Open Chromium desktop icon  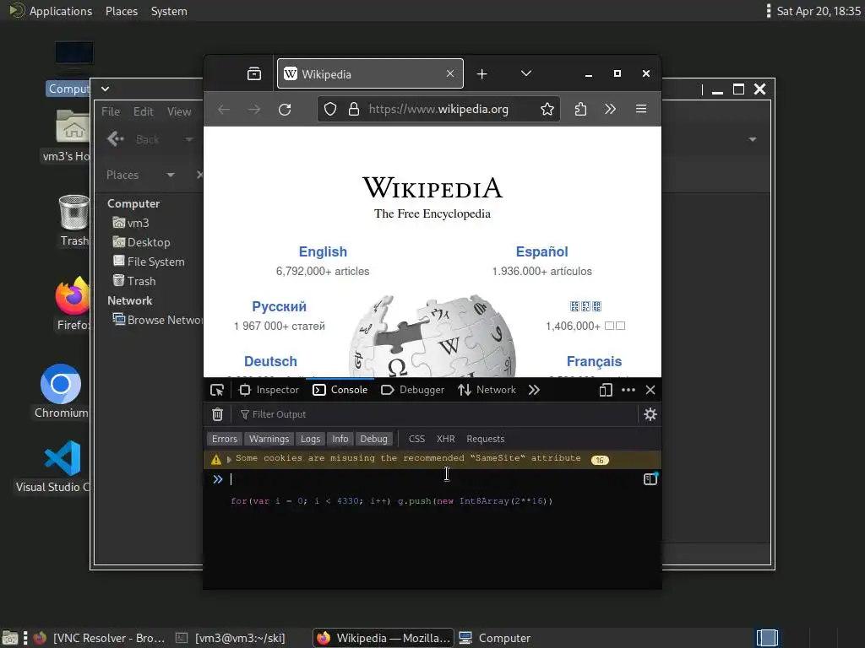[61, 391]
